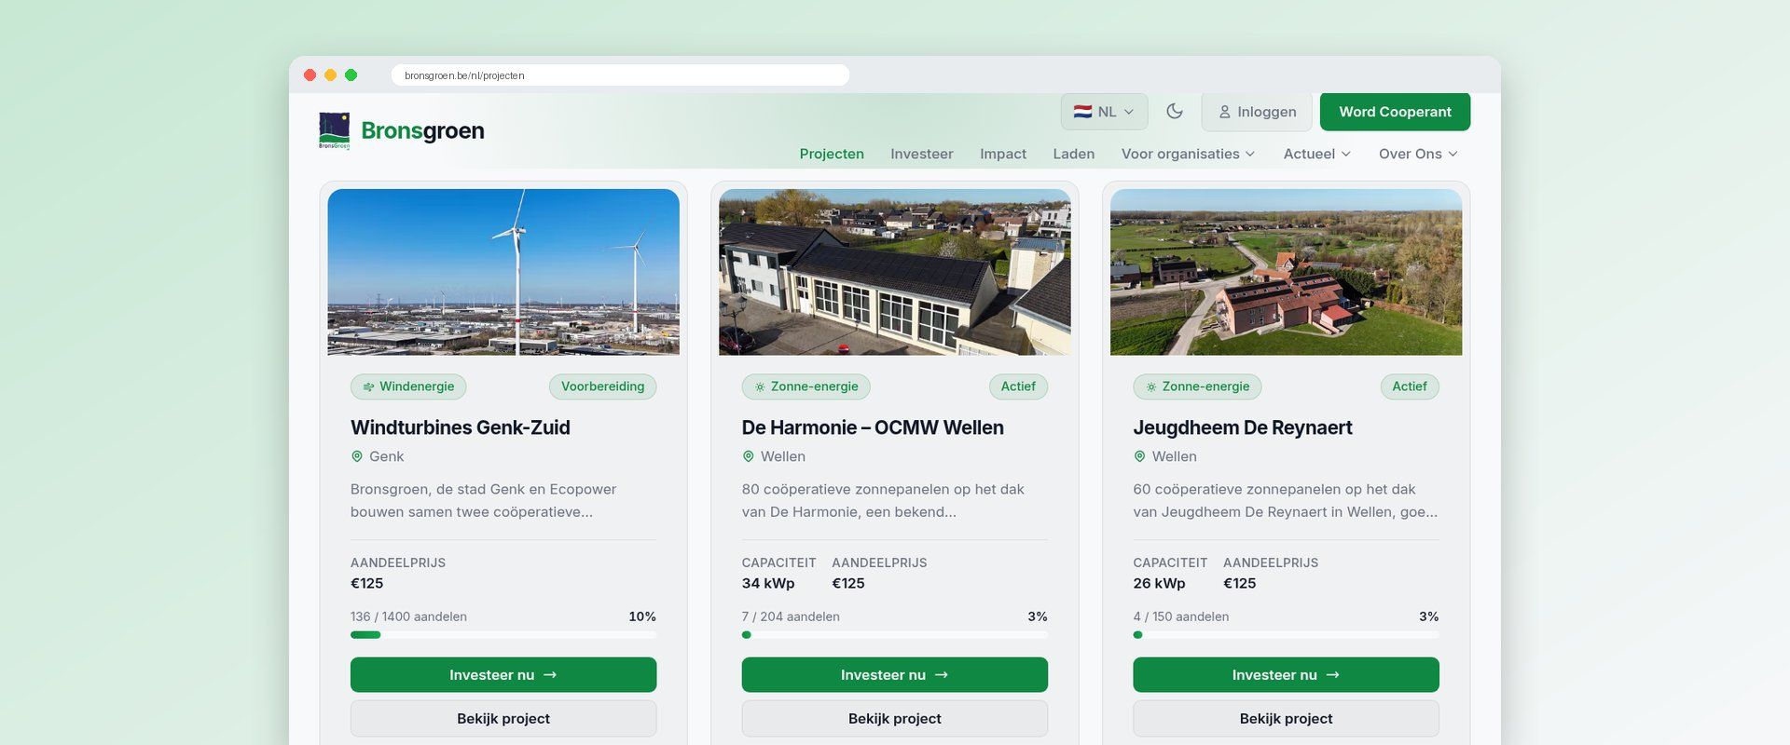The width and height of the screenshot is (1790, 745).
Task: Click the Wellen location pin on Jeugdheem card
Action: point(1139,456)
